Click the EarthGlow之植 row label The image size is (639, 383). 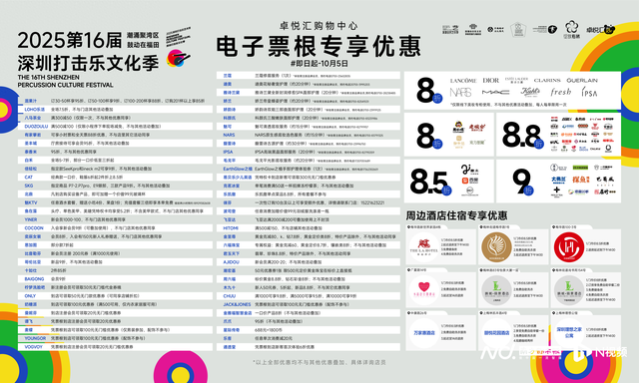(x=238, y=169)
